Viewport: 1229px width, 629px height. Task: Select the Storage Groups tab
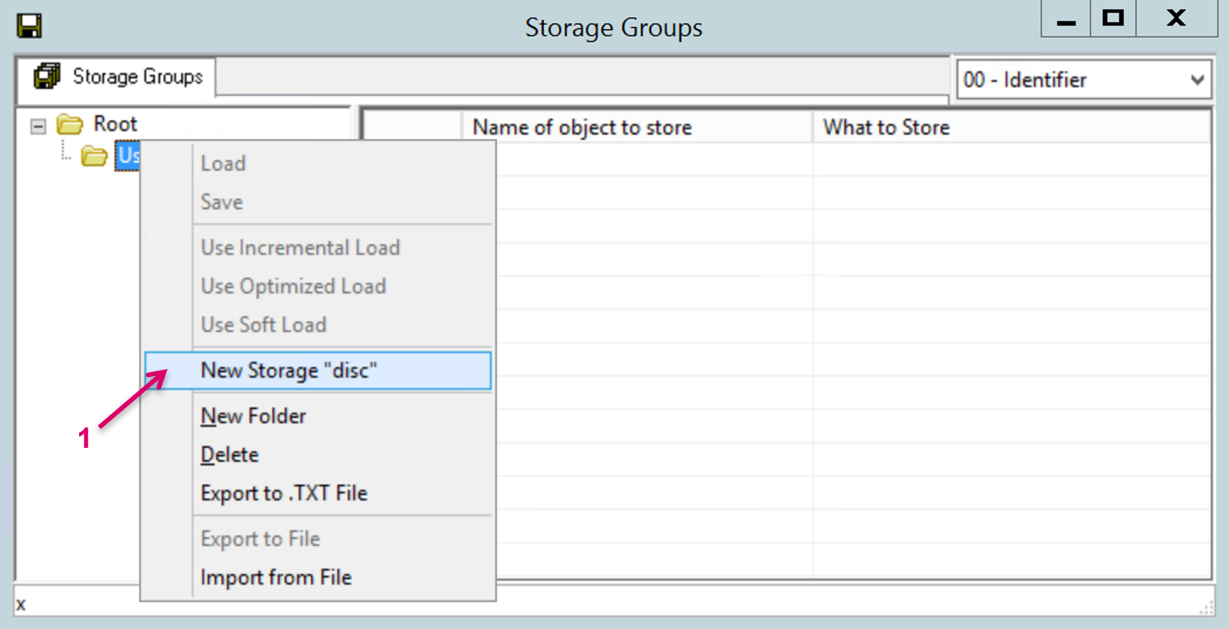pos(117,77)
